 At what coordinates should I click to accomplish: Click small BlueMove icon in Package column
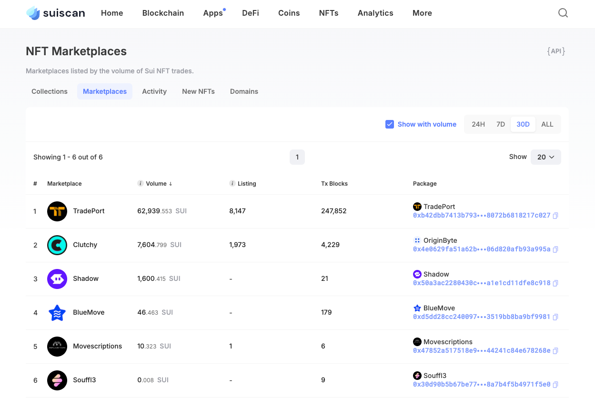(417, 308)
